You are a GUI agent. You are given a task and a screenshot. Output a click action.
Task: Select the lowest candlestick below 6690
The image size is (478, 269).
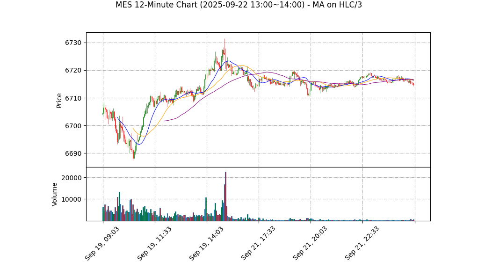tap(133, 155)
